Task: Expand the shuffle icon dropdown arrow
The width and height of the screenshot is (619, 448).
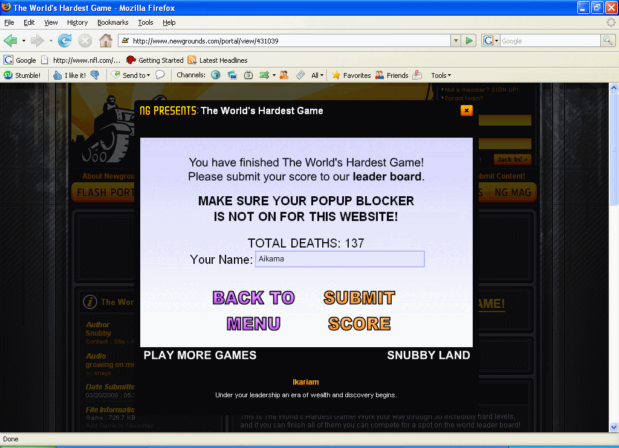Action: pos(274,75)
